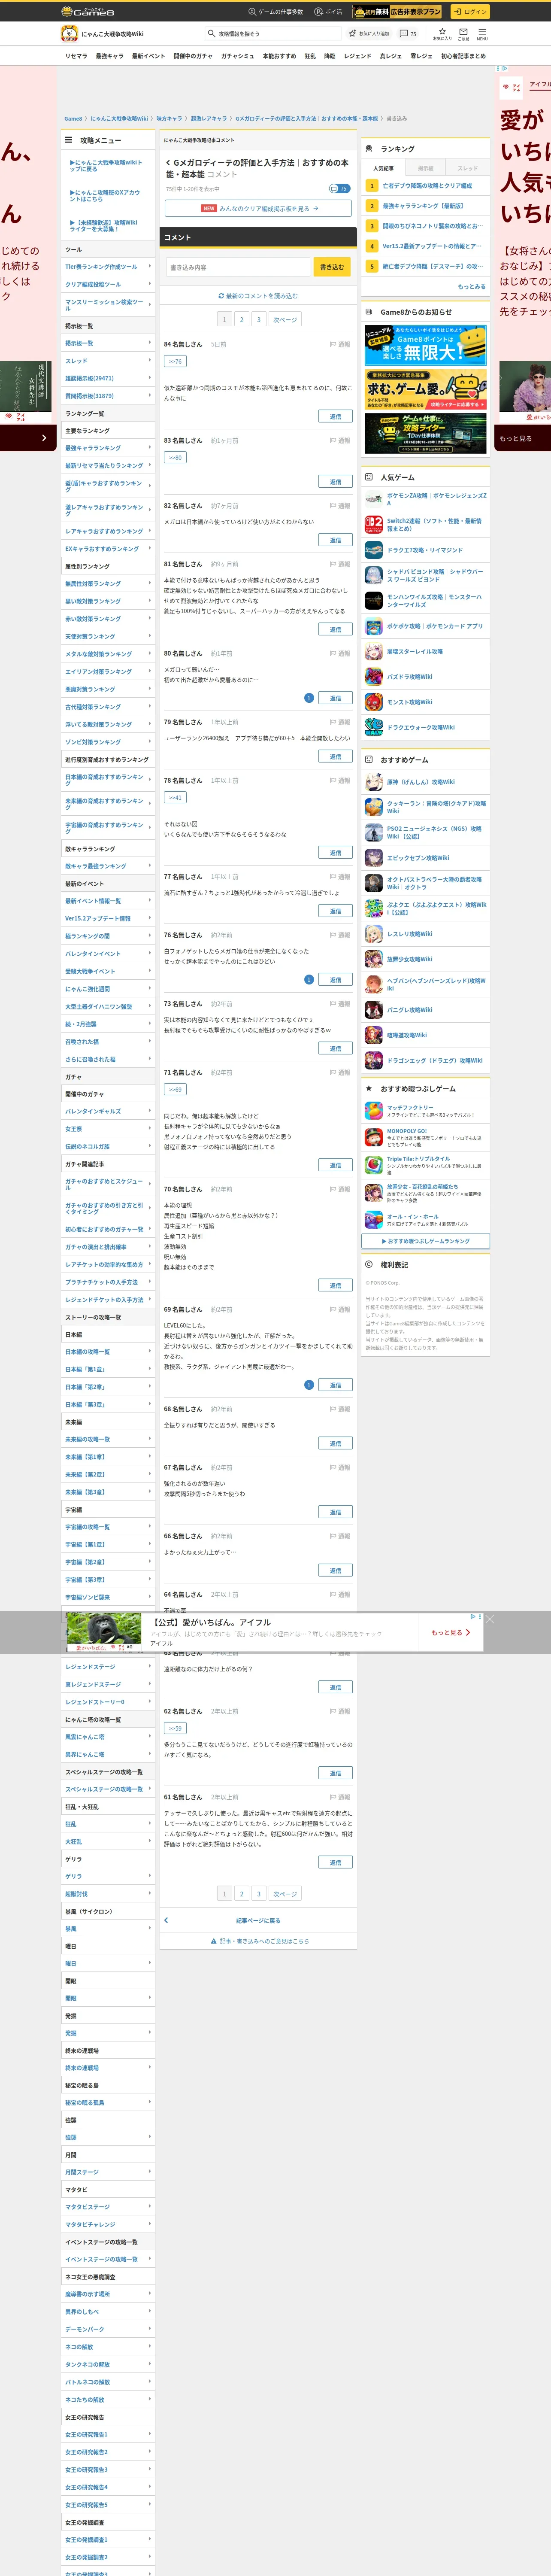Expand 宇宙編の攻略一覧 menu row

(x=108, y=1527)
